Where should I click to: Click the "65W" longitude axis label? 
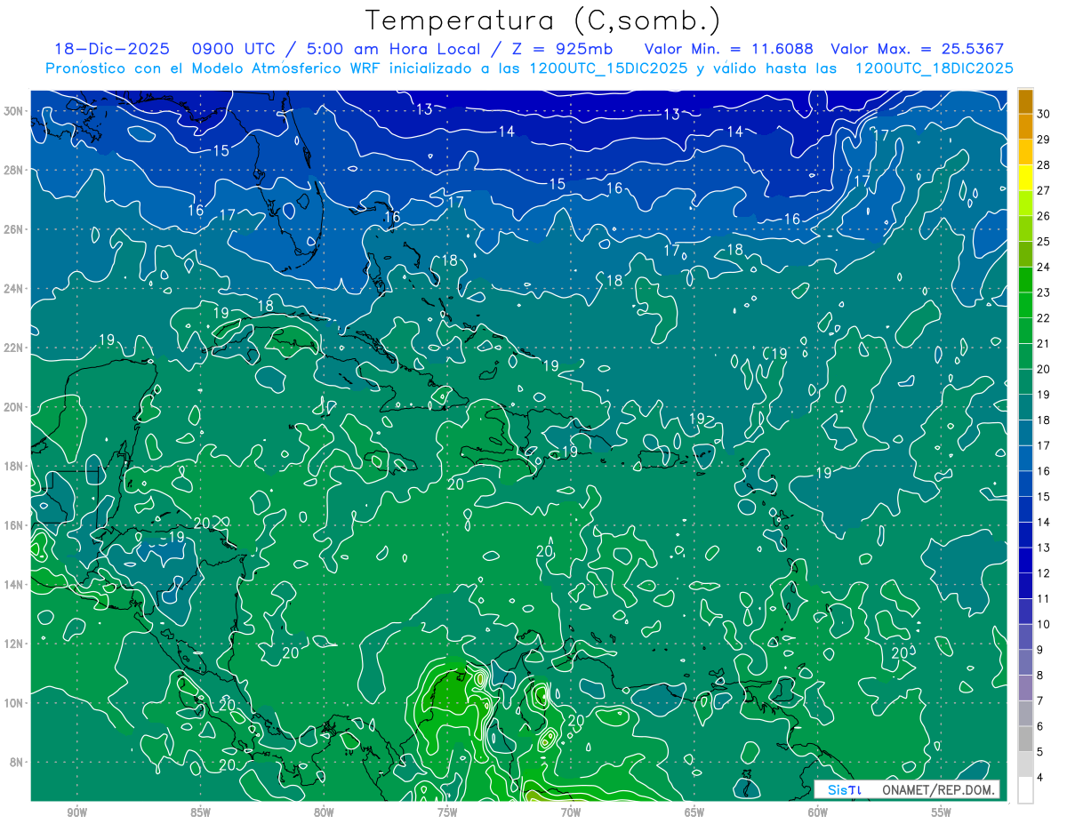tap(694, 812)
